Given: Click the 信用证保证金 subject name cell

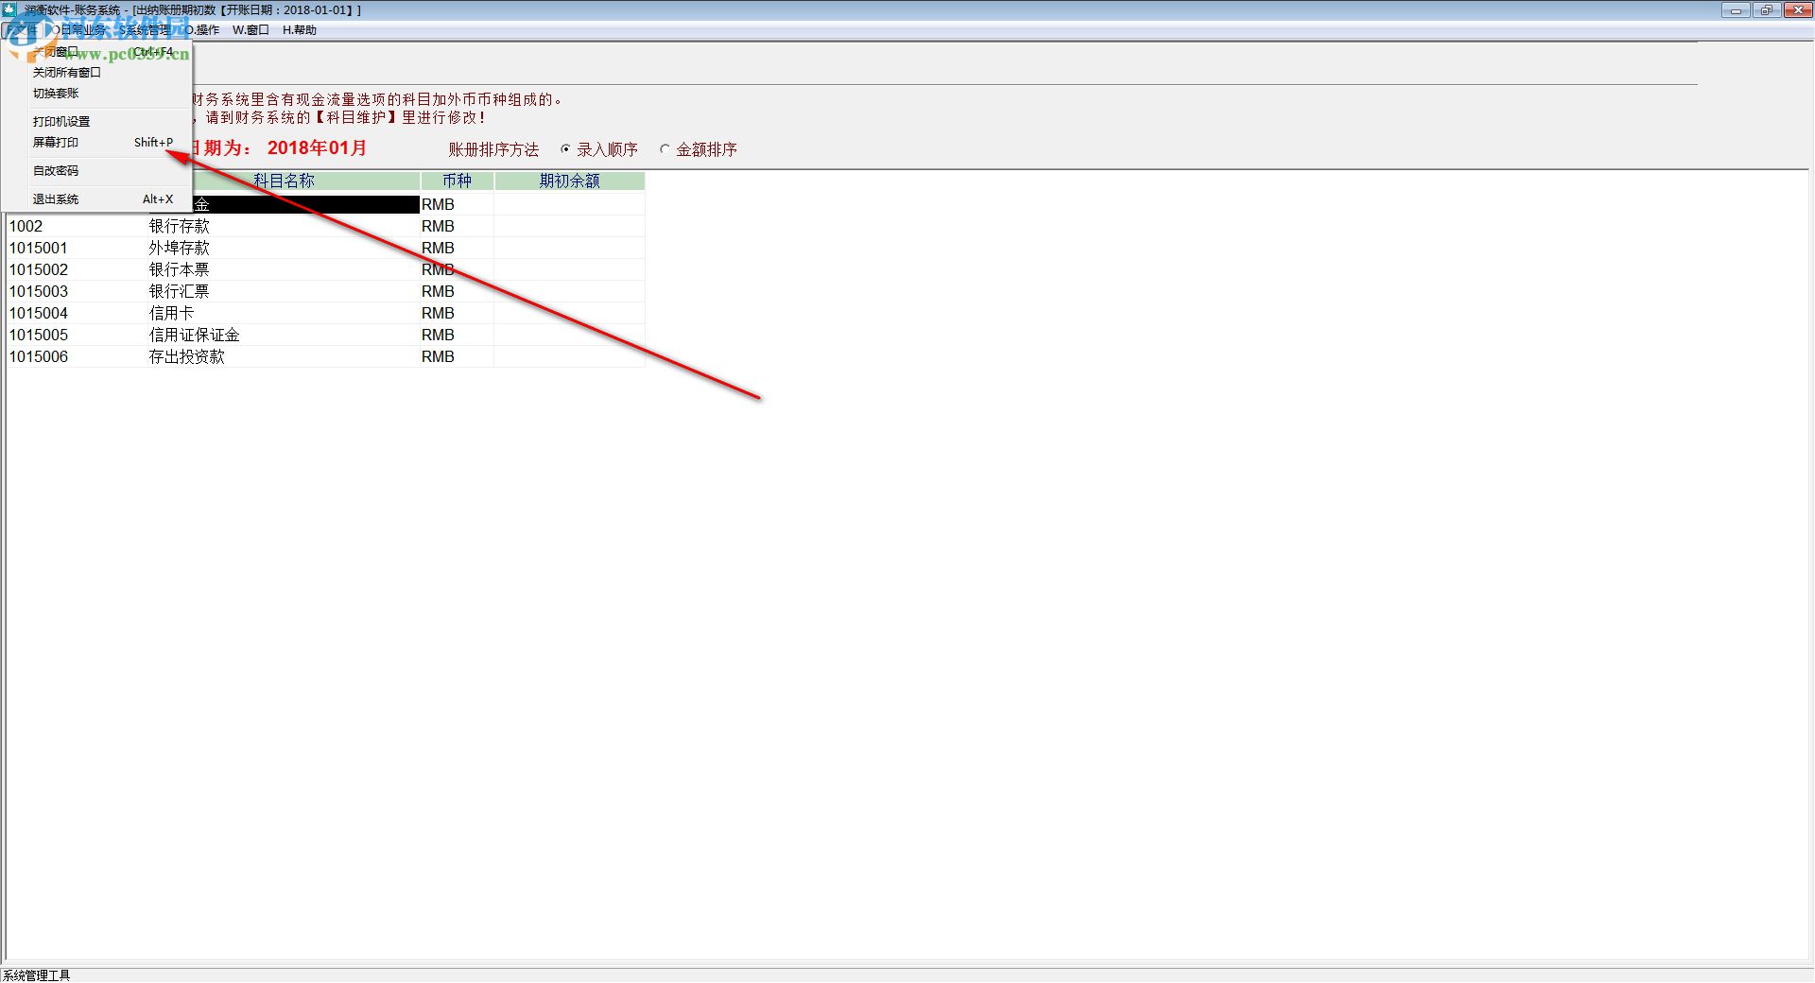Looking at the screenshot, I should (284, 335).
